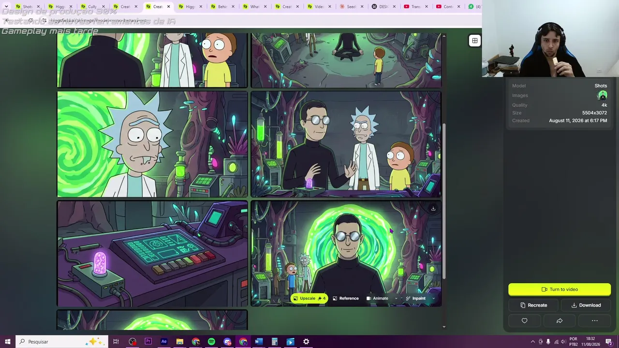Viewport: 619px width, 348px height.
Task: Open Spotify from the taskbar
Action: (x=211, y=342)
